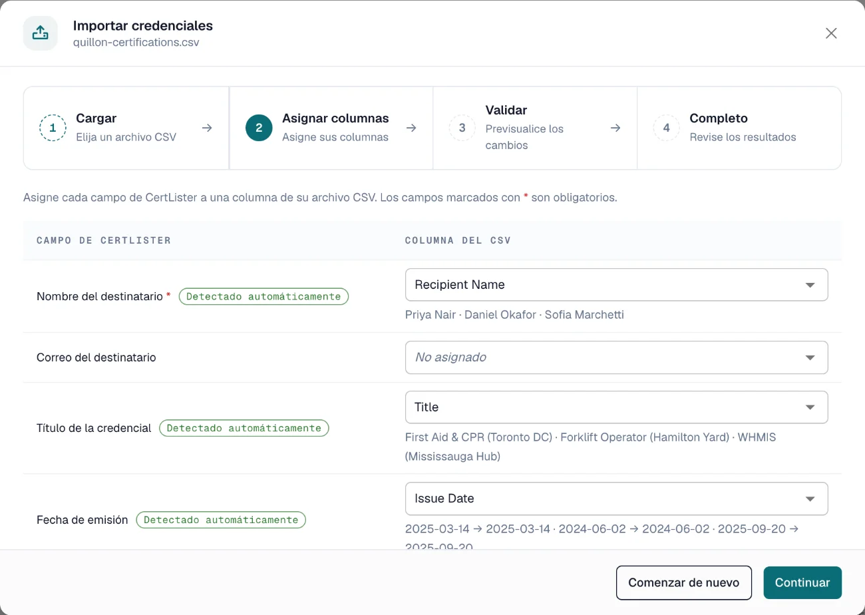Image resolution: width=865 pixels, height=615 pixels.
Task: Expand the Title column dropdown
Action: (616, 407)
